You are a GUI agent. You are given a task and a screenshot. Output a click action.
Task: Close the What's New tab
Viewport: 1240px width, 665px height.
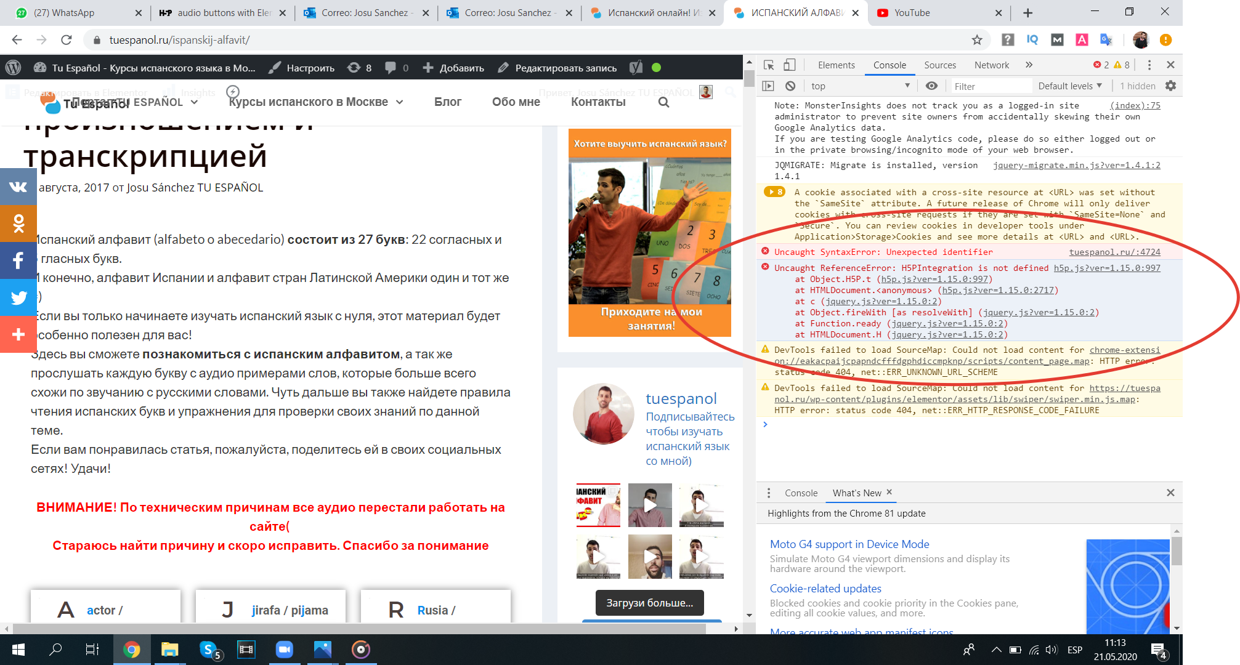click(889, 492)
